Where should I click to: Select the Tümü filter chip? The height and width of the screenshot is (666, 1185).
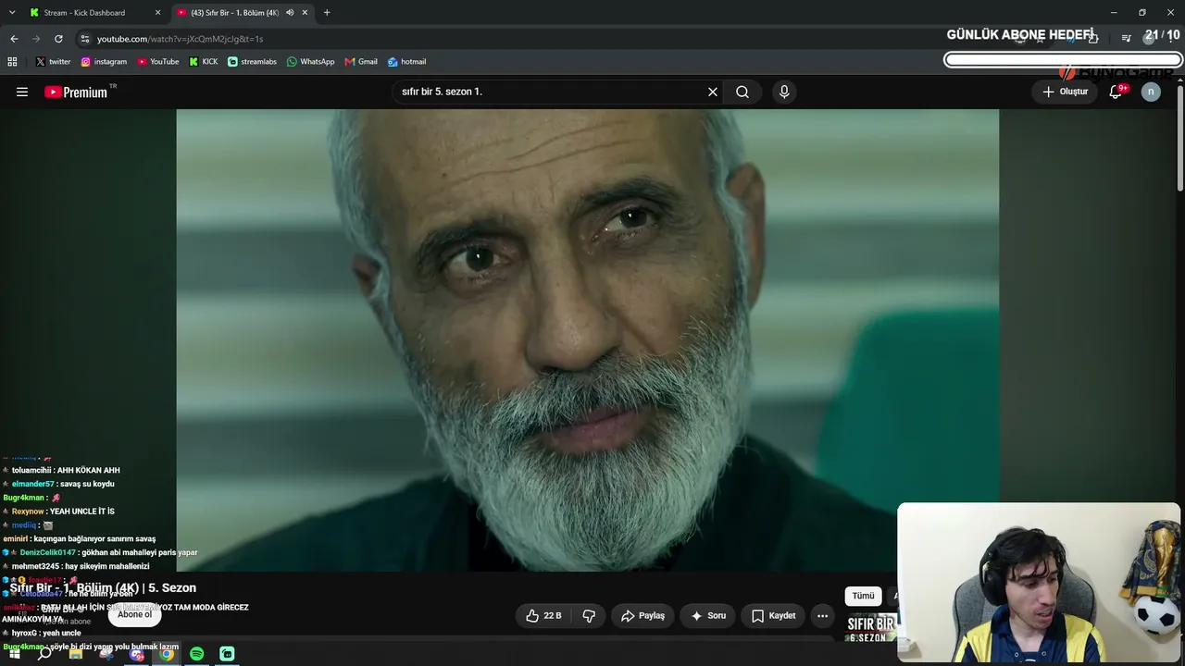coord(863,596)
